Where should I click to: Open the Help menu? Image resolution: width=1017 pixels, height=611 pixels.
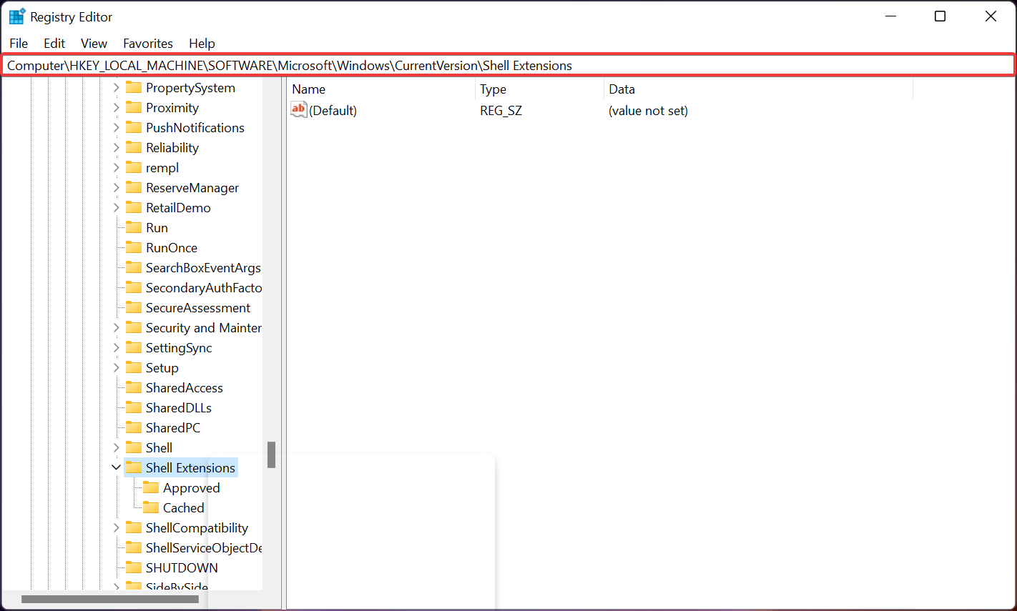(x=202, y=44)
